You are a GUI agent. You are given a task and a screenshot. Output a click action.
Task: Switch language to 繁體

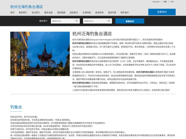pyautogui.click(x=165, y=2)
